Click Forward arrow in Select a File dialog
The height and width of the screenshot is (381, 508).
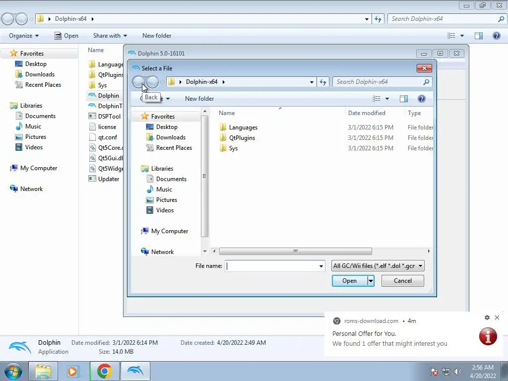click(152, 82)
